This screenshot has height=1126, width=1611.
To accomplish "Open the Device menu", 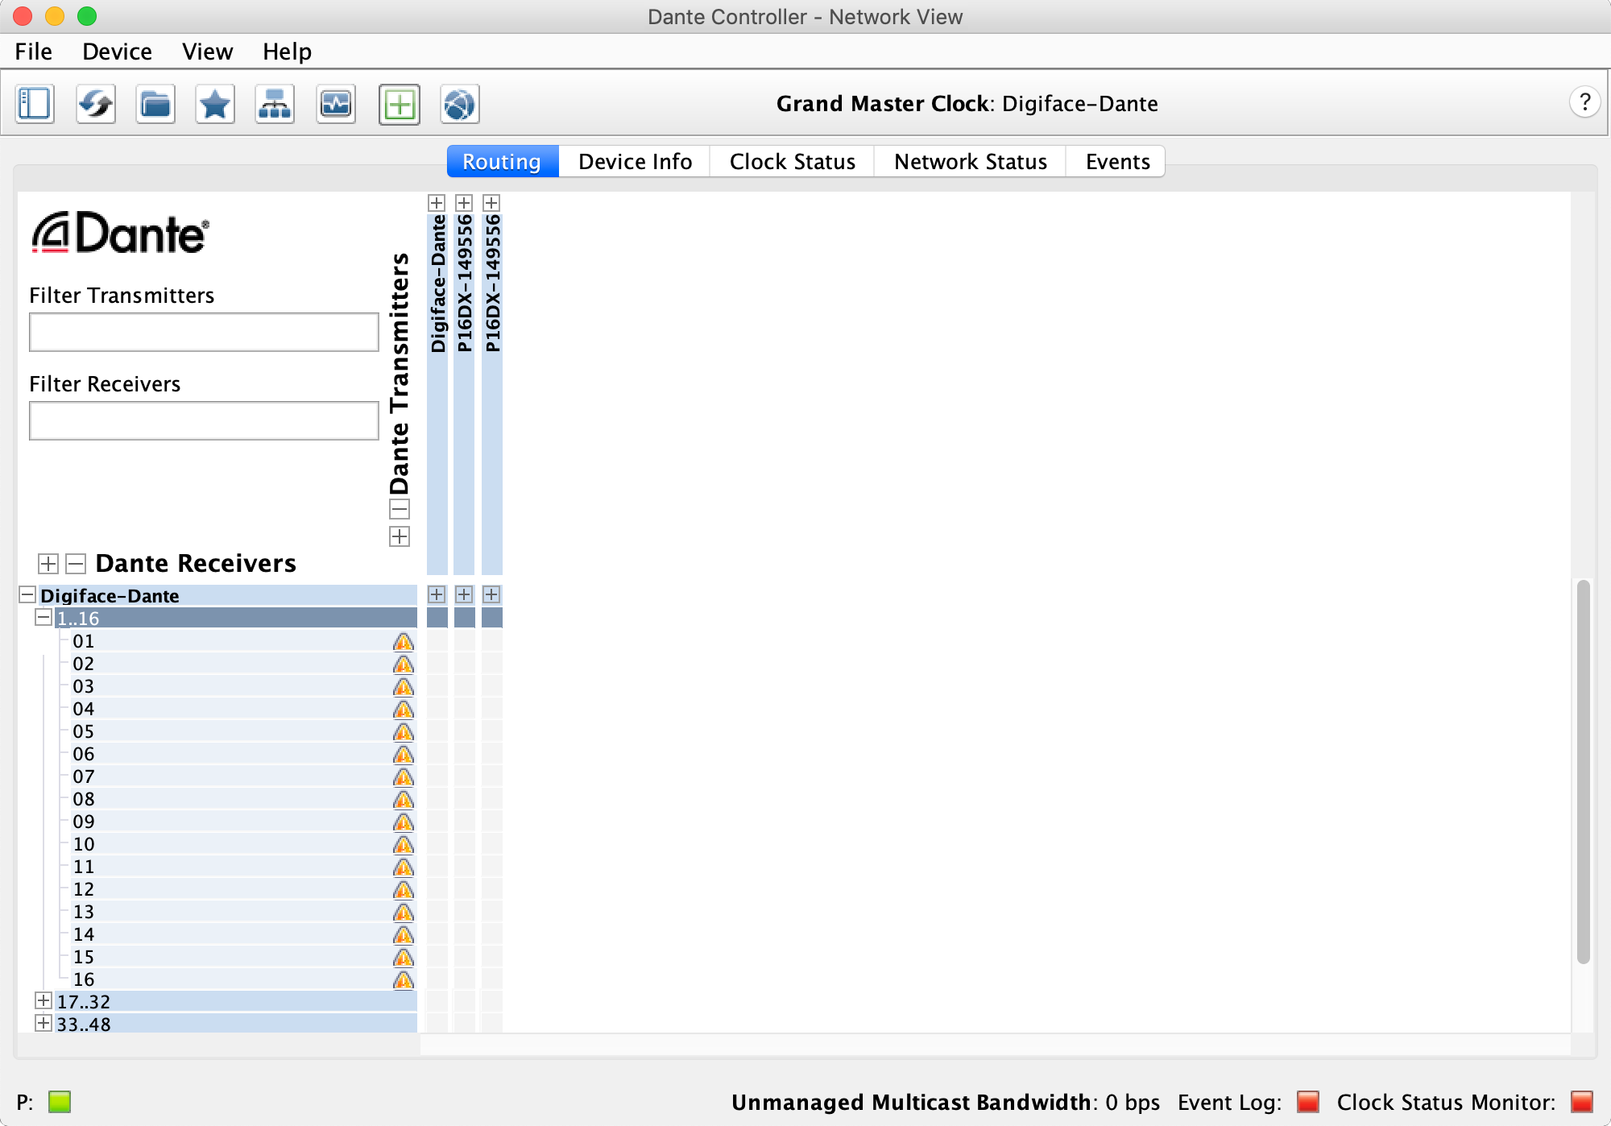I will coord(117,52).
